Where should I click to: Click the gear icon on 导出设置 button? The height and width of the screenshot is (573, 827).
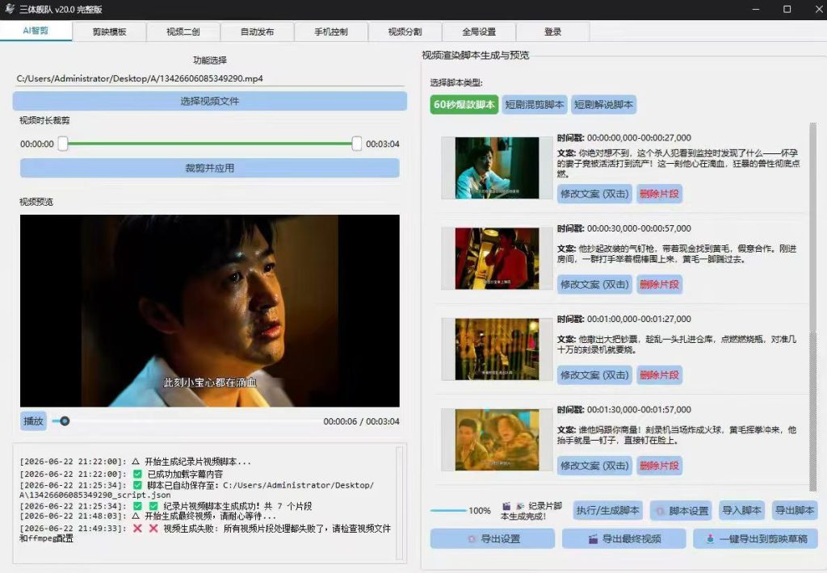(x=472, y=539)
